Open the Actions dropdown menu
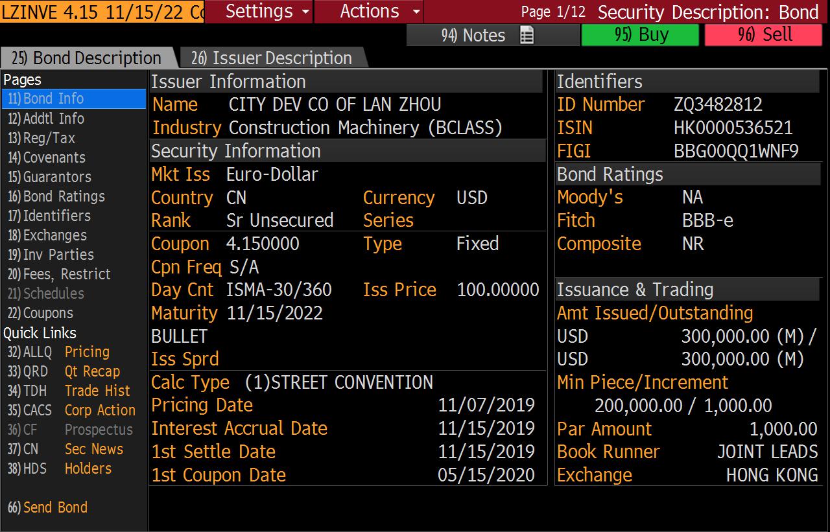The image size is (830, 532). point(369,12)
